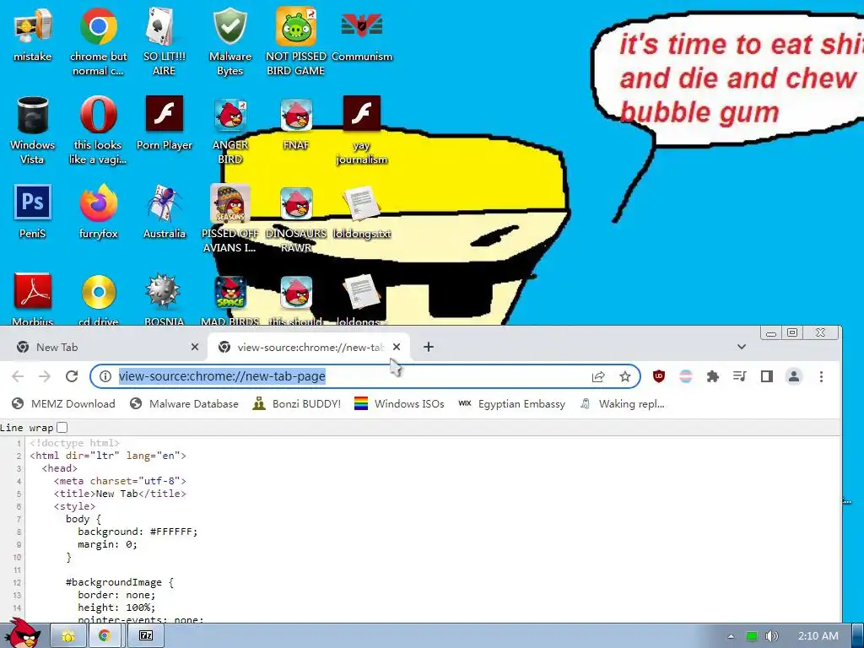The width and height of the screenshot is (864, 648).
Task: Close the view-source tab
Action: (397, 347)
